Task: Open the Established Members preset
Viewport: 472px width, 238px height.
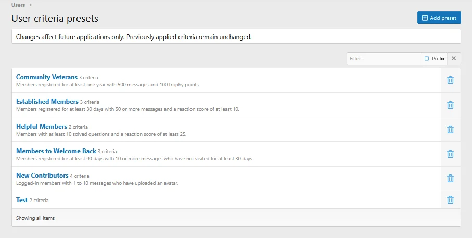Action: [47, 102]
